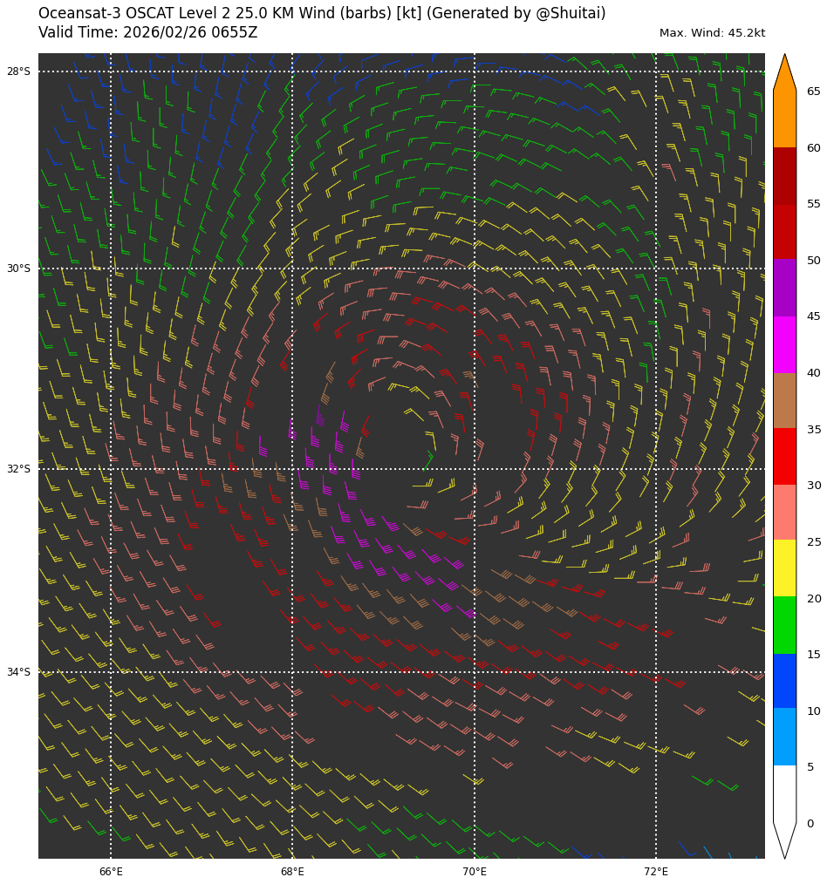Viewport: 827px width, 884px height.
Task: Pick the light blue 5–10 kt colorbar band
Action: tap(784, 737)
